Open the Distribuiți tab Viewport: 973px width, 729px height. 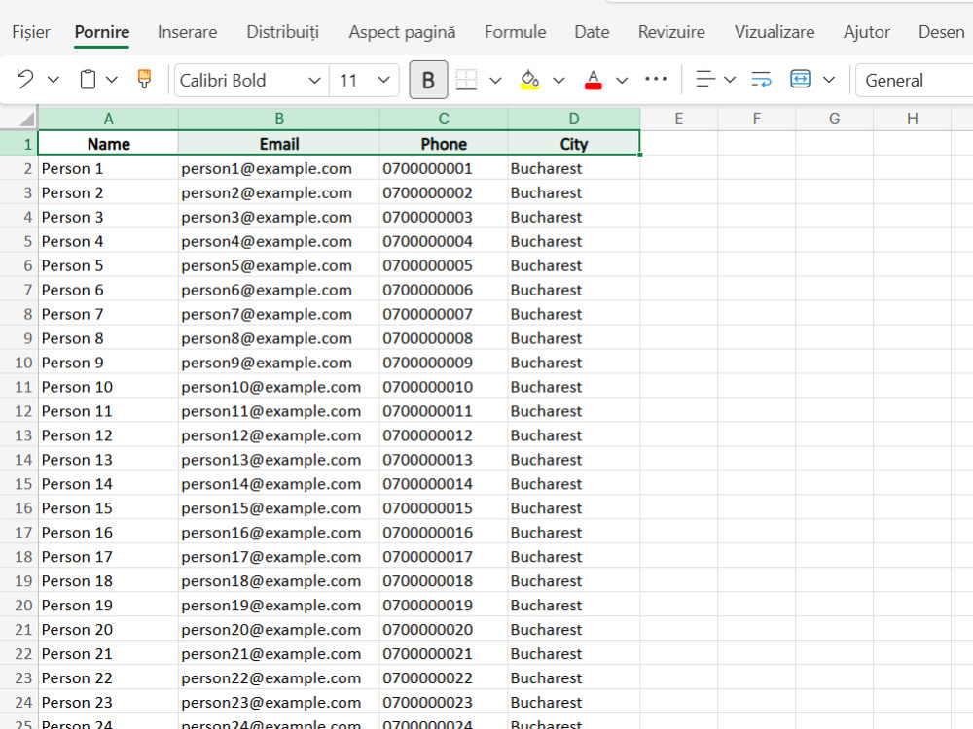282,32
